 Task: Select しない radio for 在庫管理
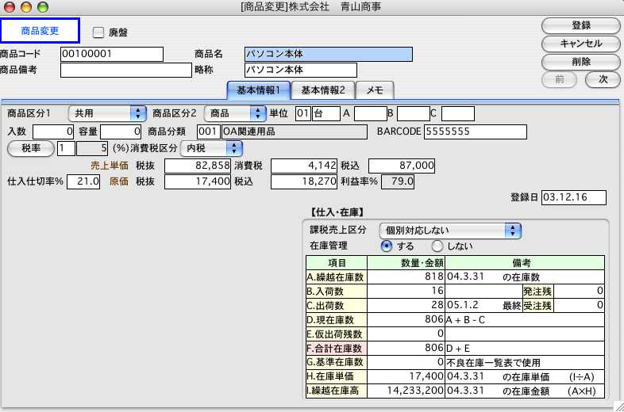[x=437, y=246]
